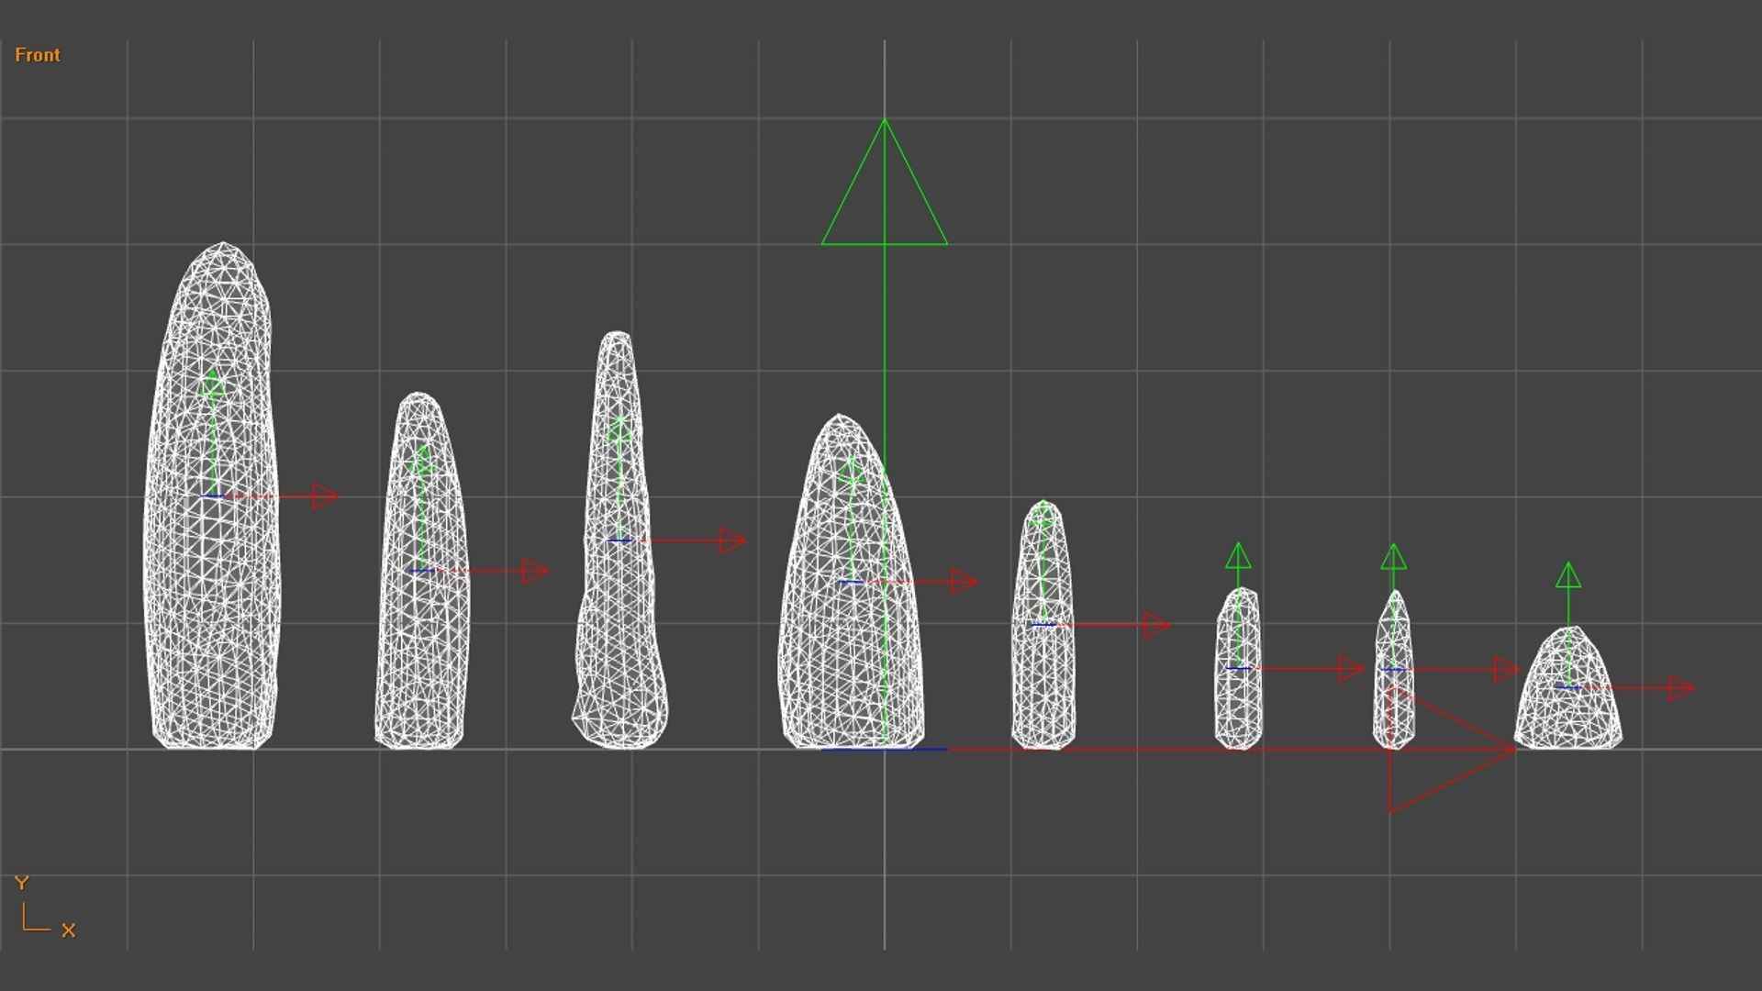Select the wide cone-shaped rock at center
1762x991 pixels.
(851, 582)
